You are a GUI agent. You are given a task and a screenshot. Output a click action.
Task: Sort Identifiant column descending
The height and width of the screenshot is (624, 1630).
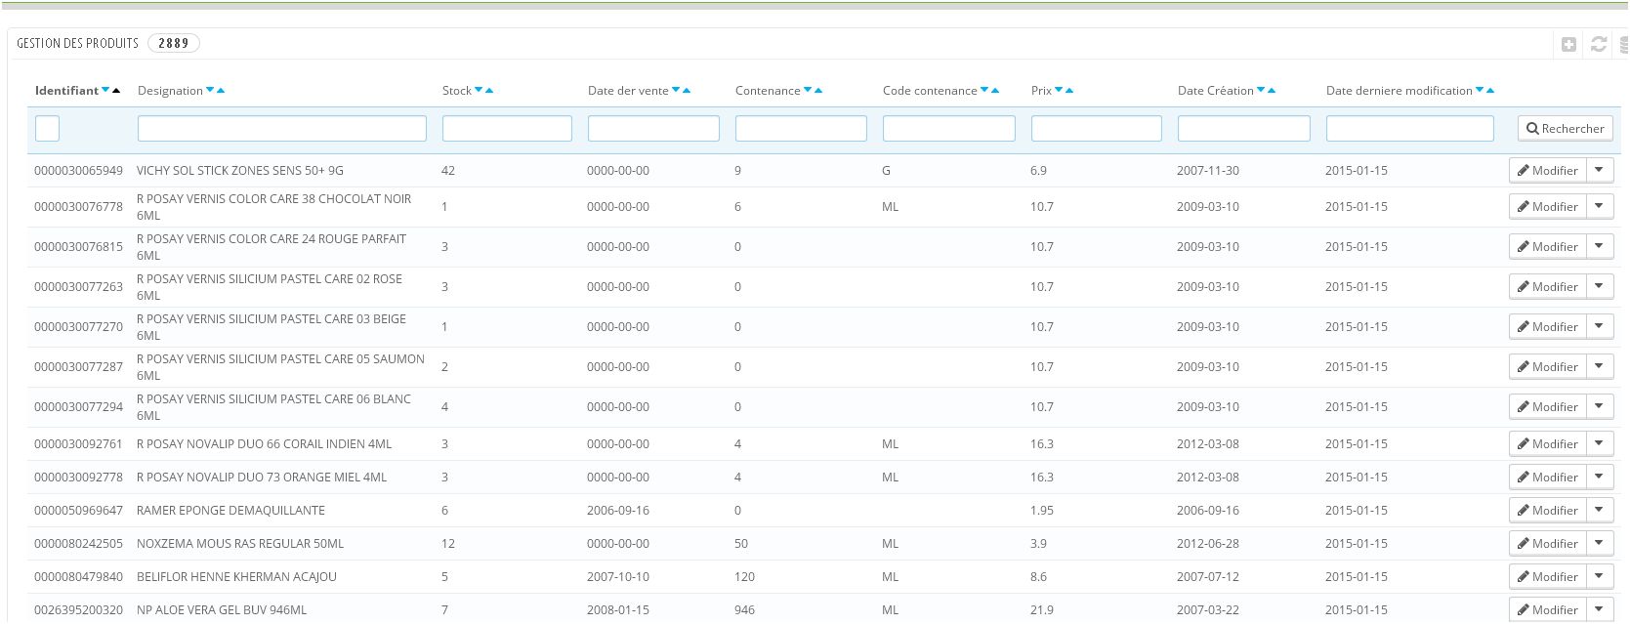(105, 91)
